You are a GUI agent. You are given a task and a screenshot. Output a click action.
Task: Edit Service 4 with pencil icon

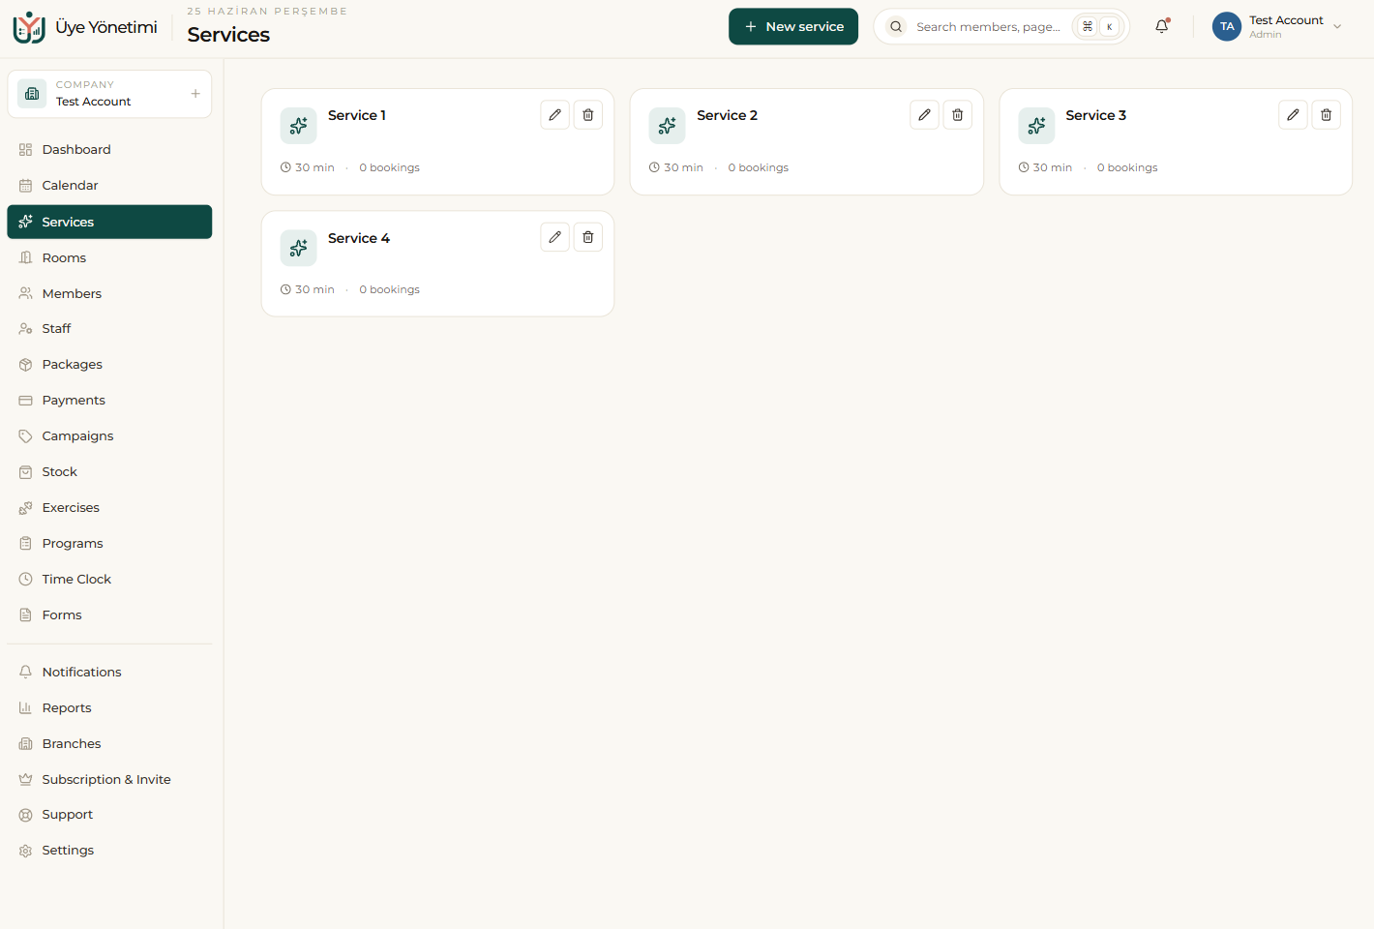coord(554,237)
